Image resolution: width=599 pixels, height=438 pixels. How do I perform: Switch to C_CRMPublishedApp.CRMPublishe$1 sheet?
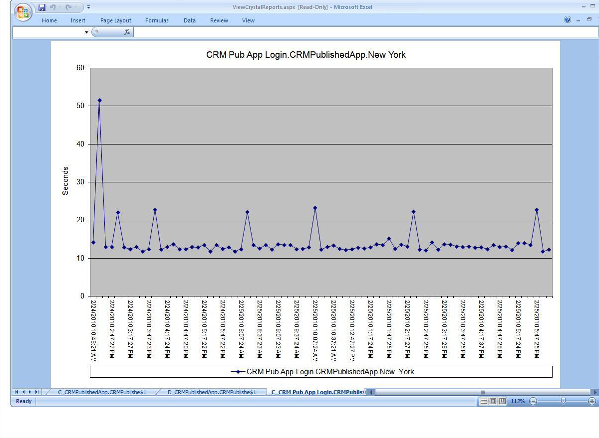pyautogui.click(x=102, y=392)
